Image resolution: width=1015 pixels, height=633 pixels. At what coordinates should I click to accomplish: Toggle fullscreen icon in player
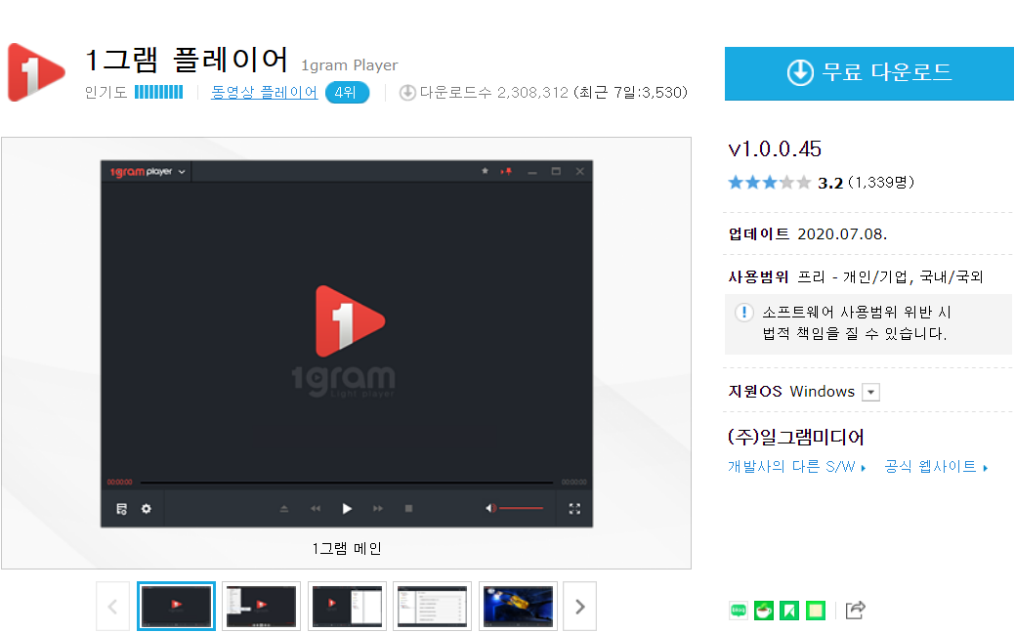[x=574, y=509]
